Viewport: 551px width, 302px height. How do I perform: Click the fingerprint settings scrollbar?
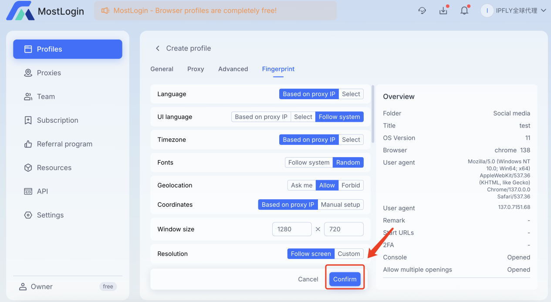[373, 114]
